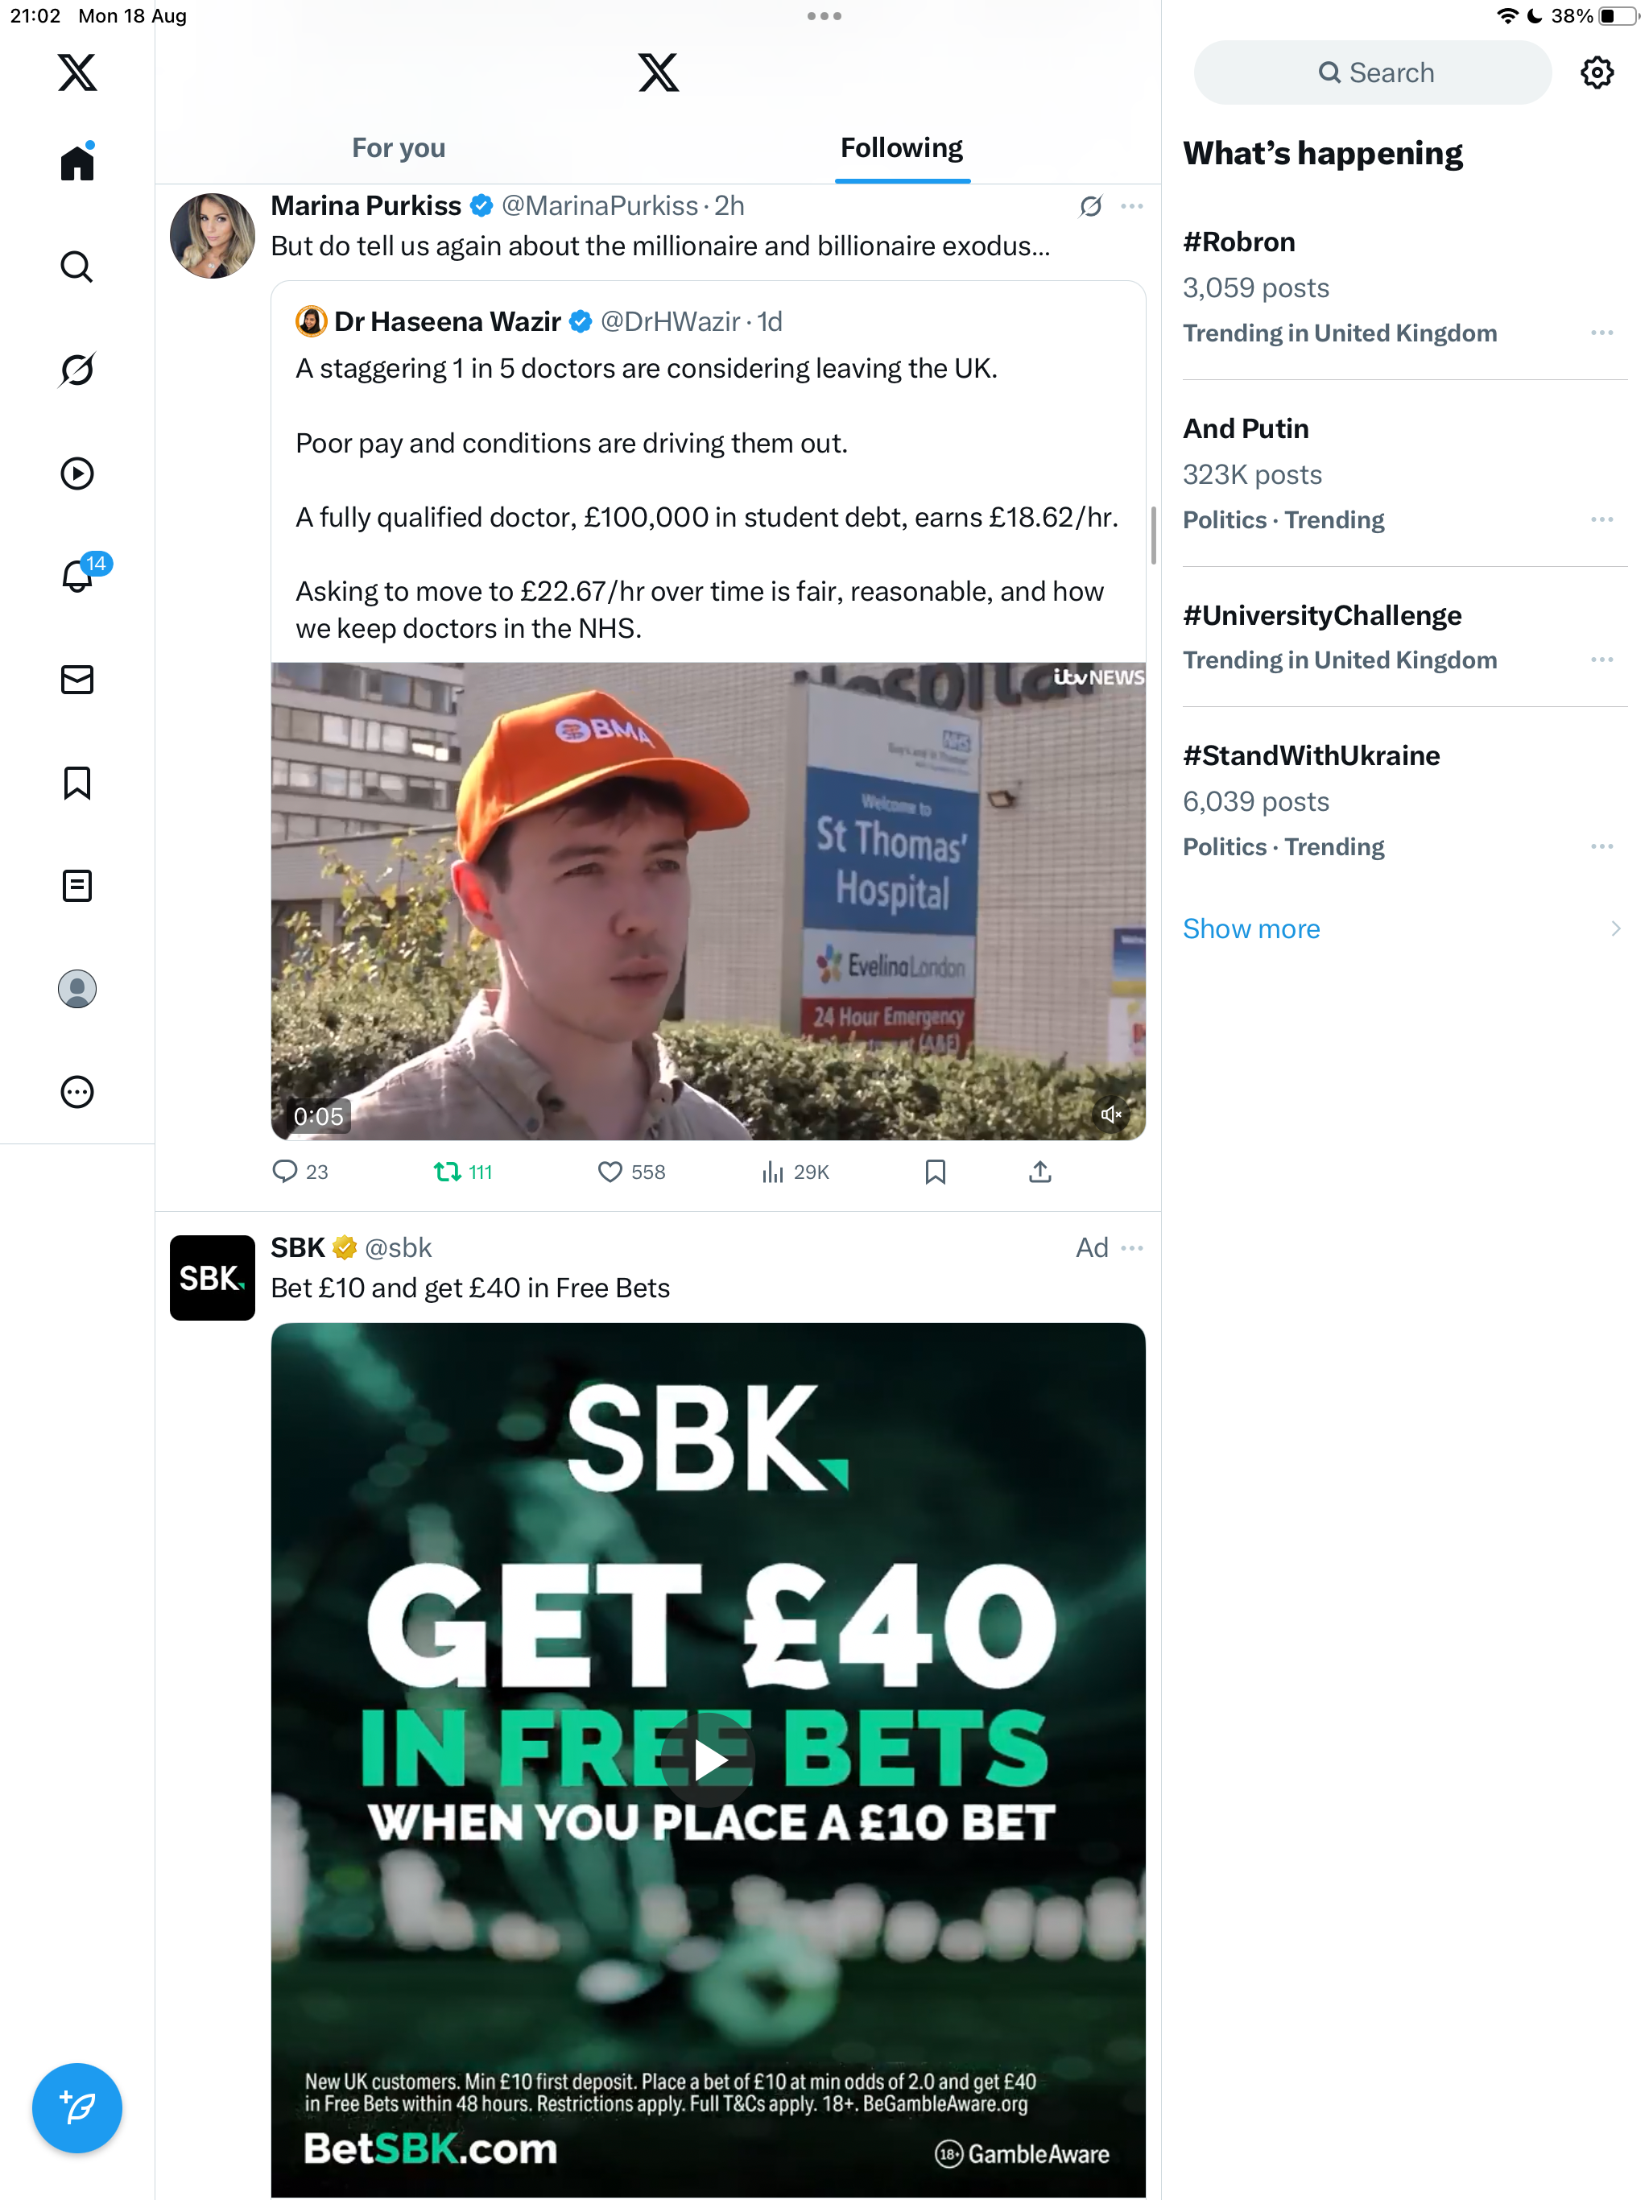
Task: Open the Explore search icon in sidebar
Action: click(76, 267)
